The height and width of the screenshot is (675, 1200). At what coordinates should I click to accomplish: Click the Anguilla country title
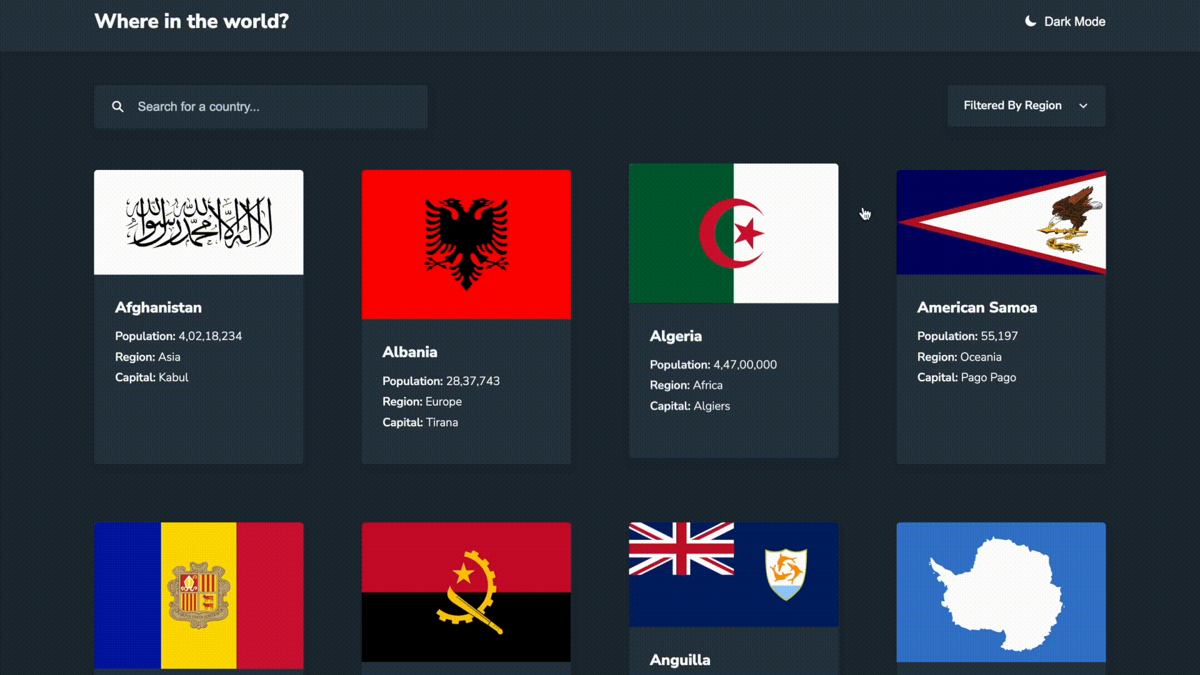pos(680,660)
